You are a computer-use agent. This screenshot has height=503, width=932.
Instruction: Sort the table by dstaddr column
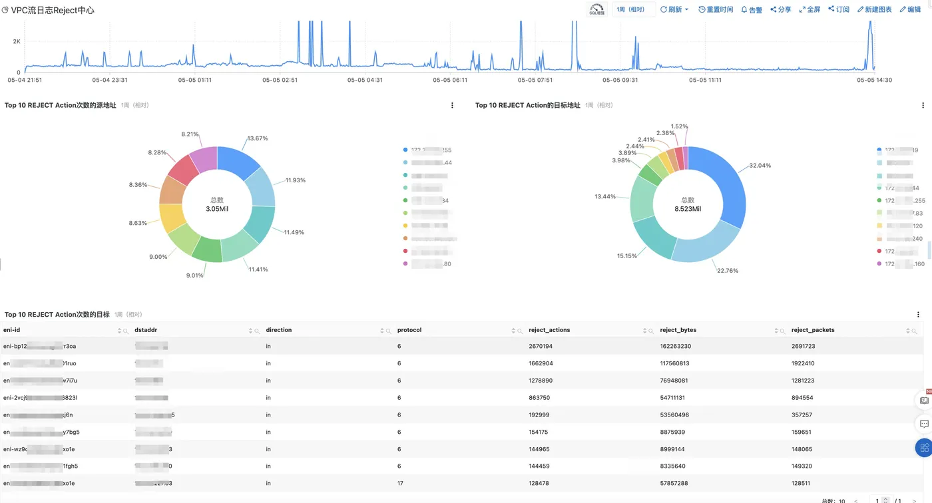pyautogui.click(x=251, y=331)
